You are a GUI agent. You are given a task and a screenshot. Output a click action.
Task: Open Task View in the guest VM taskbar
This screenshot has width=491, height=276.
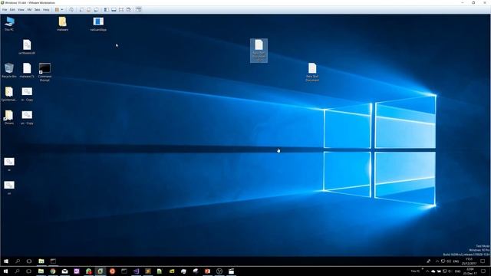tap(29, 261)
